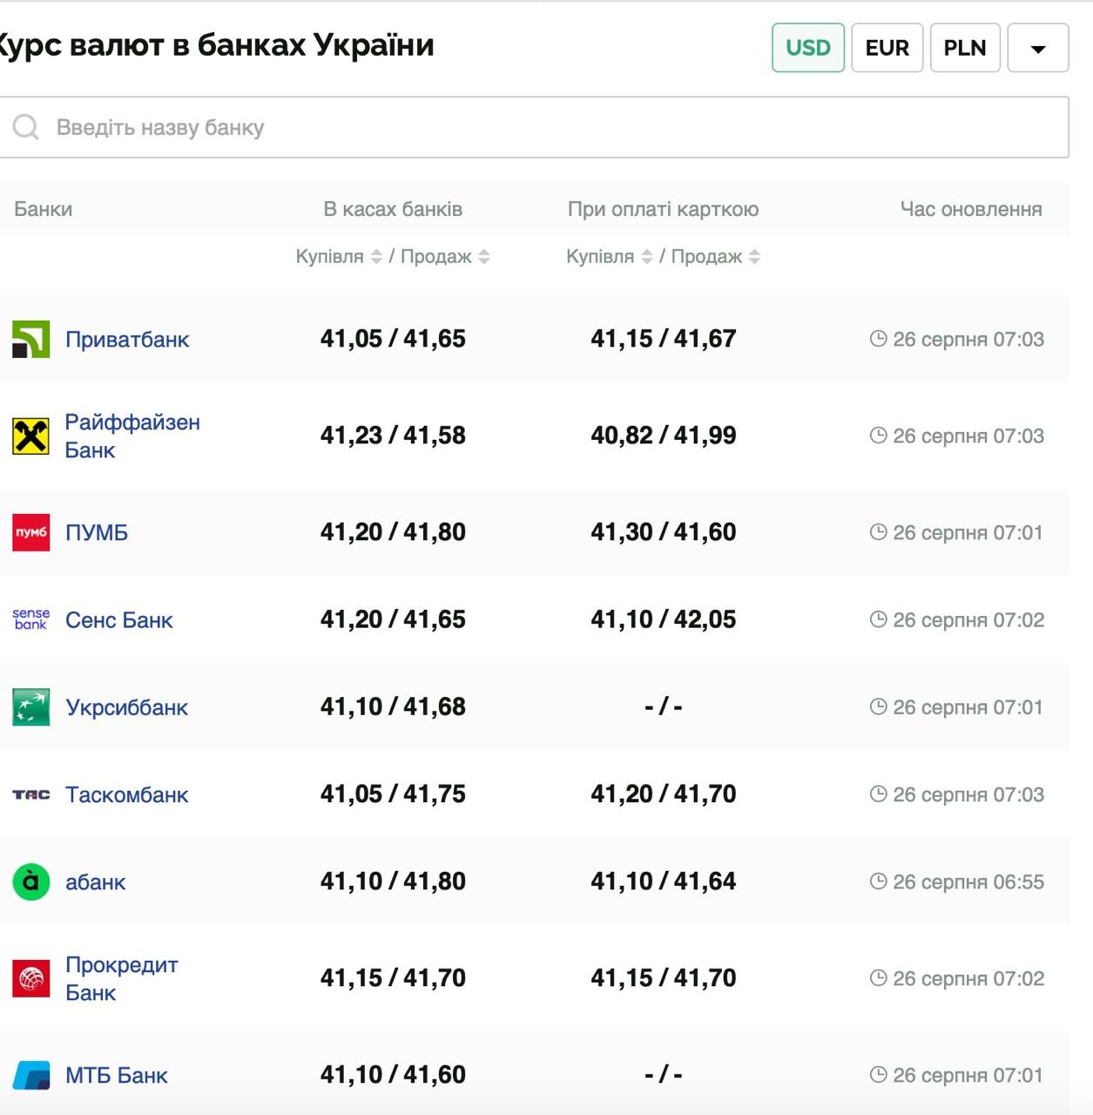This screenshot has width=1093, height=1115.
Task: Open the additional currencies dropdown arrow
Action: 1037,48
